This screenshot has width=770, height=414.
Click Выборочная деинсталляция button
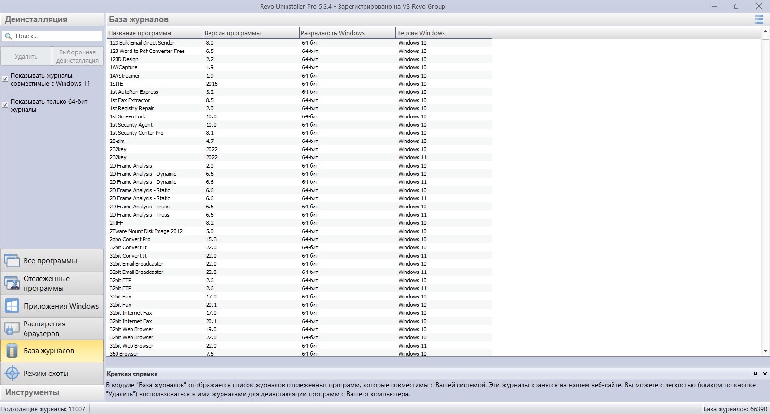(x=78, y=56)
